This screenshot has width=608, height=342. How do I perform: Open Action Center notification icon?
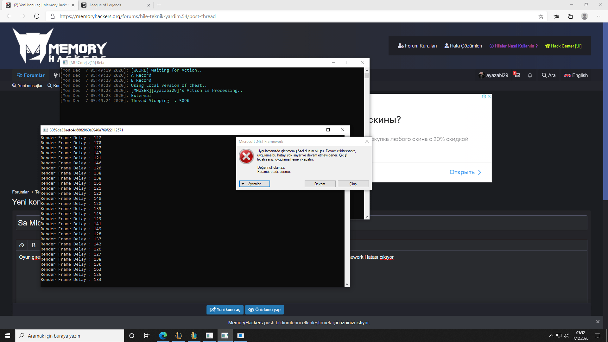tap(598, 336)
